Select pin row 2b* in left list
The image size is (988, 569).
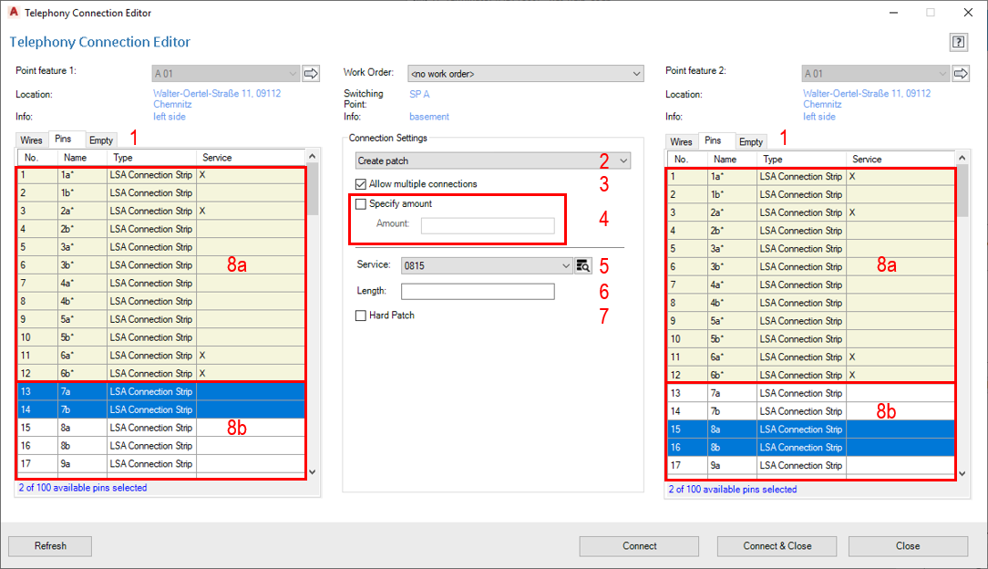pos(161,229)
